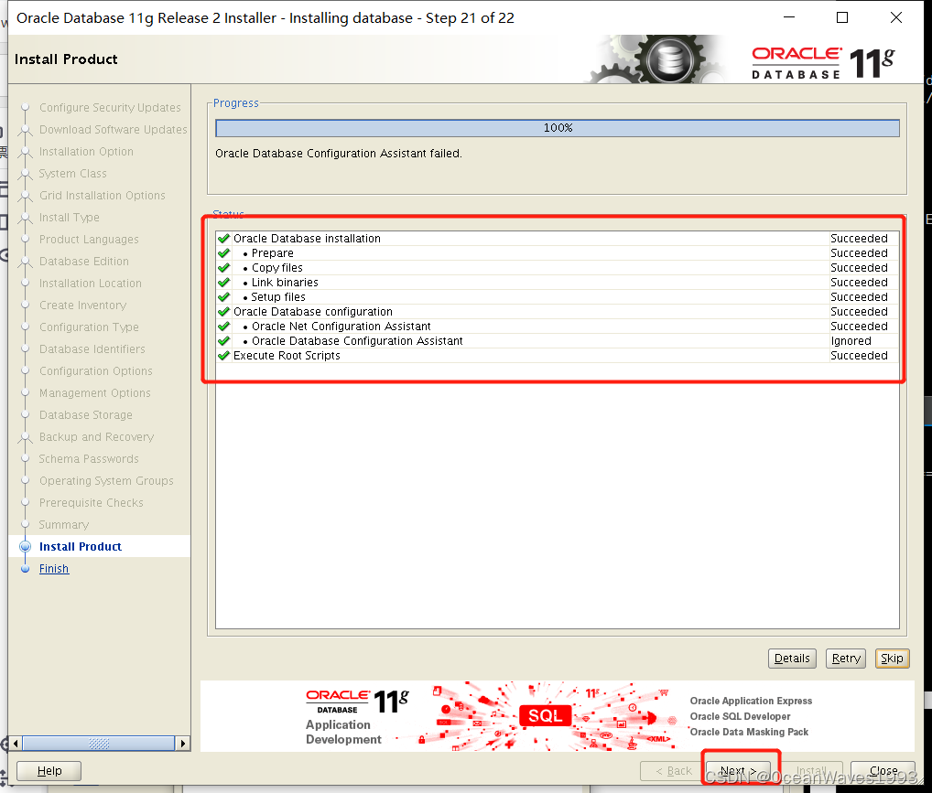Select Configure Security Updates step
Image resolution: width=932 pixels, height=793 pixels.
coord(110,108)
